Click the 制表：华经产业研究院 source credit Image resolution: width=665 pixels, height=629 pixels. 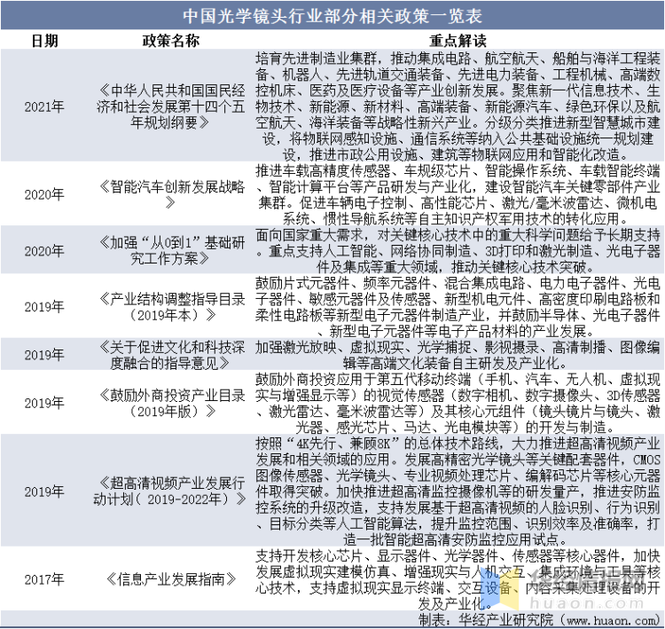pyautogui.click(x=484, y=618)
